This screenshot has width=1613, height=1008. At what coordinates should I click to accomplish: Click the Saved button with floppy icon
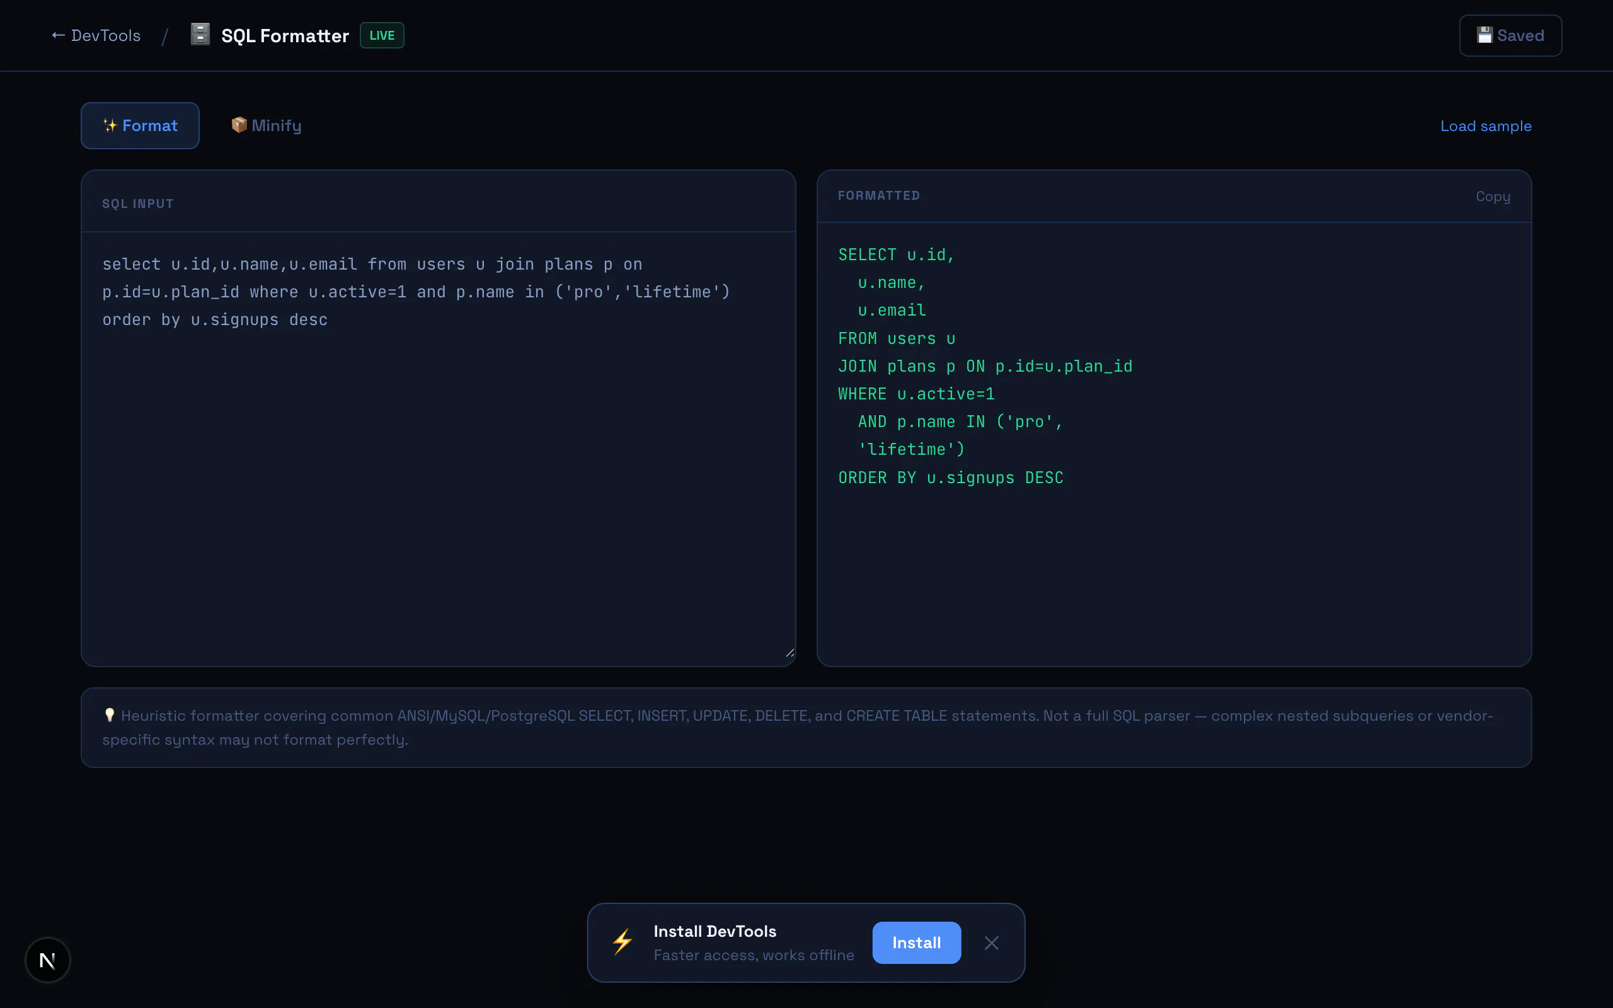pyautogui.click(x=1510, y=35)
